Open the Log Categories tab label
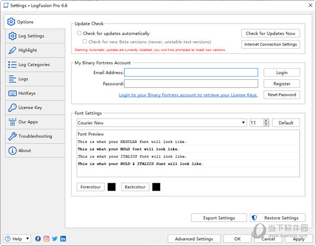This screenshot has height=246, width=316. 34,64
